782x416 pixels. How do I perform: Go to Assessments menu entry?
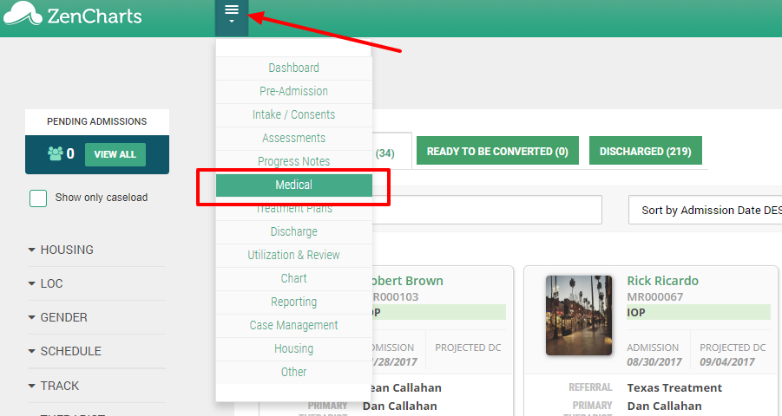[293, 138]
